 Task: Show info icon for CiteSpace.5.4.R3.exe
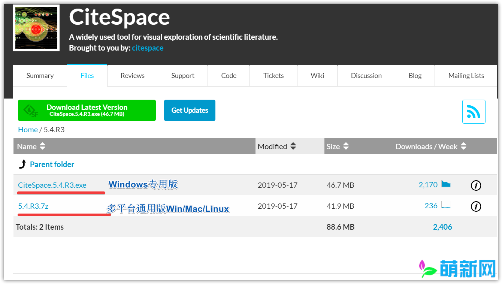tap(476, 185)
